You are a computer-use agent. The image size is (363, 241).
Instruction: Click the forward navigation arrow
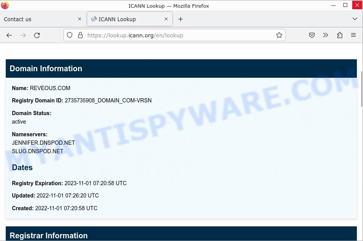coord(23,35)
